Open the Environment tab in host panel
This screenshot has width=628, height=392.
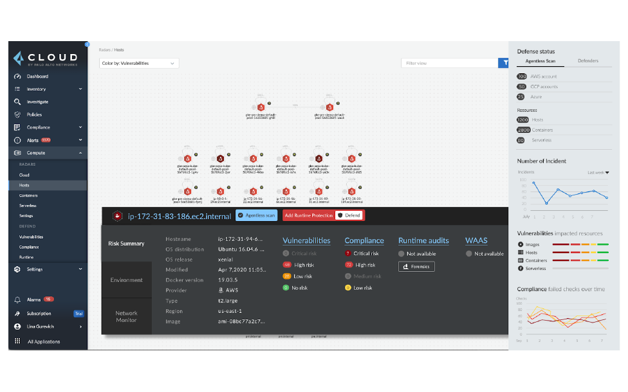coord(126,280)
